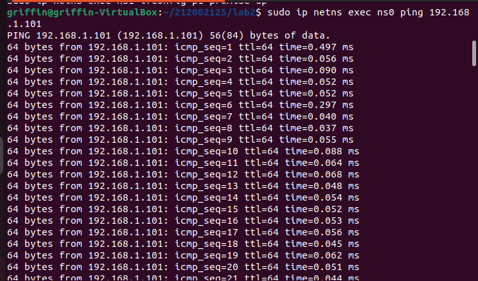
Task: Click the icmp_seq=6 output line
Action: 180,105
